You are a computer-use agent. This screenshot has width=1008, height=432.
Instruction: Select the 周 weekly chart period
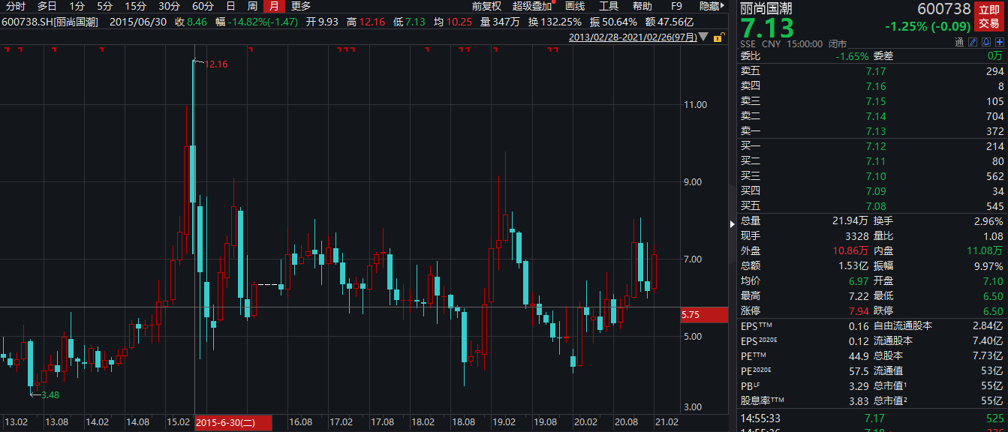point(253,6)
